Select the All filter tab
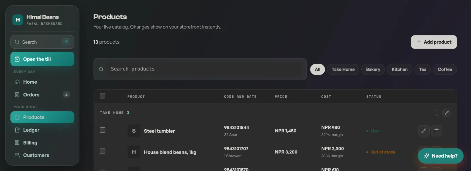The image size is (471, 171). click(x=318, y=69)
